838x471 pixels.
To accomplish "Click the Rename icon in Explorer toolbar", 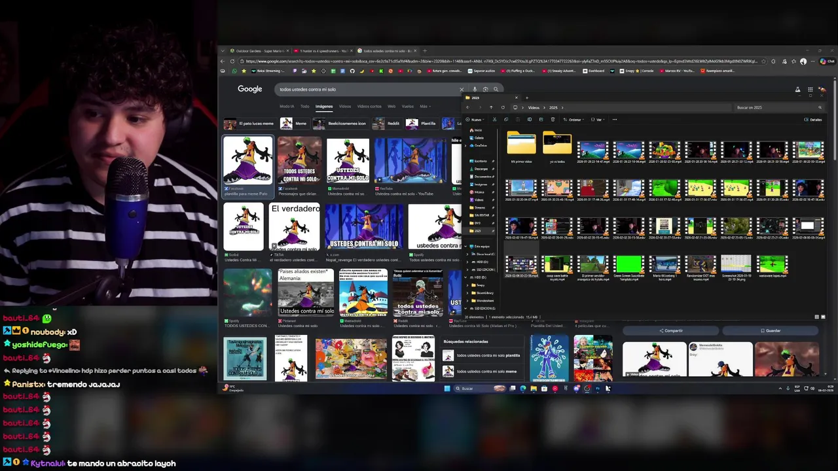I will point(530,120).
